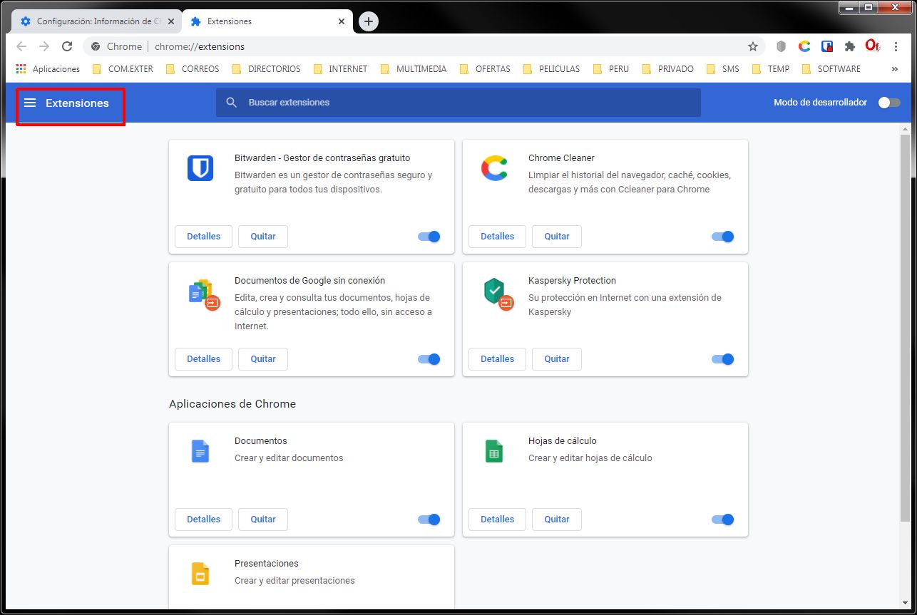Screen dimensions: 917x615
Task: Bookmark this page with the star icon
Action: (x=753, y=46)
